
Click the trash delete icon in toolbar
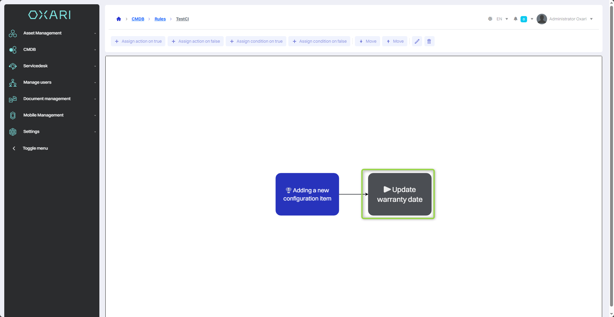click(x=429, y=41)
